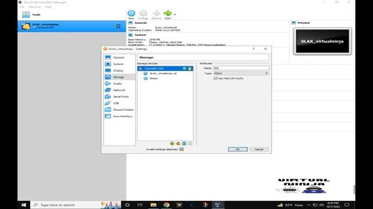Click the help question mark in Settings dialog
The height and width of the screenshot is (209, 373).
point(254,49)
